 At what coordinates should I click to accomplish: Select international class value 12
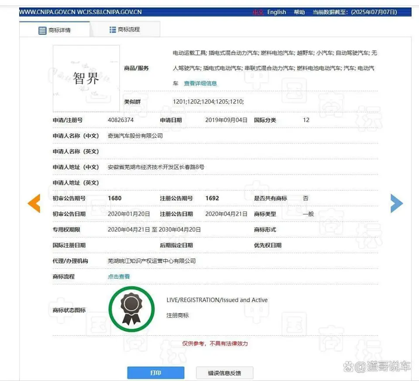click(x=306, y=120)
